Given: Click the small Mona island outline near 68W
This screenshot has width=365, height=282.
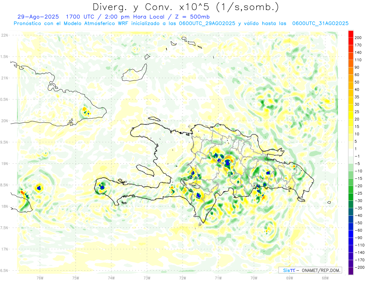Looking at the screenshot, I should pyautogui.click(x=328, y=202).
